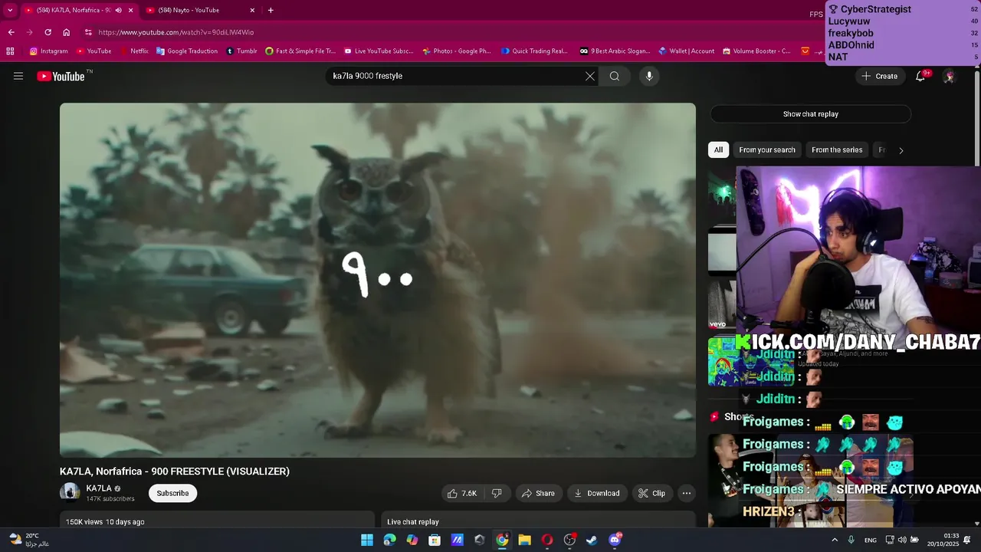Share the 900 Freestyle video
This screenshot has width=981, height=552.
(x=538, y=493)
